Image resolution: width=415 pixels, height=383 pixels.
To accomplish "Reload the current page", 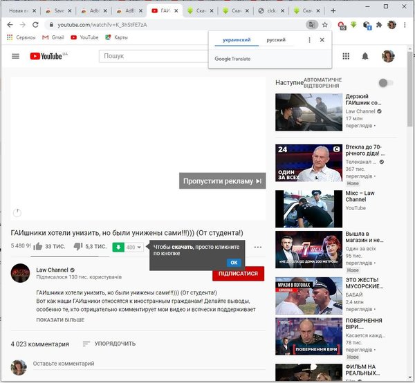I will [35, 25].
